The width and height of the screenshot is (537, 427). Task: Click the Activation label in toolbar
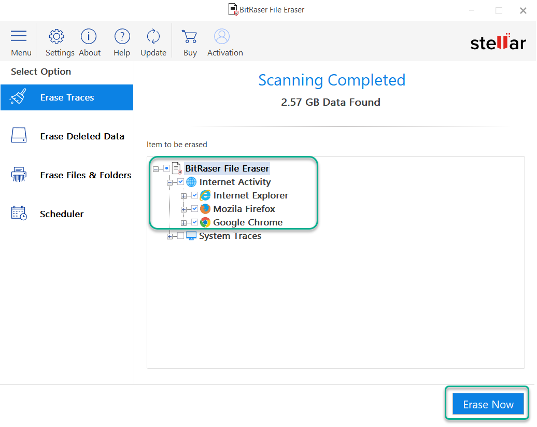point(225,53)
